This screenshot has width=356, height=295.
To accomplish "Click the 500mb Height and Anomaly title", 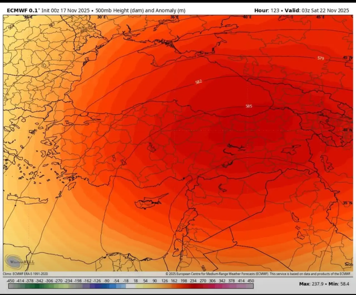I will (140, 11).
